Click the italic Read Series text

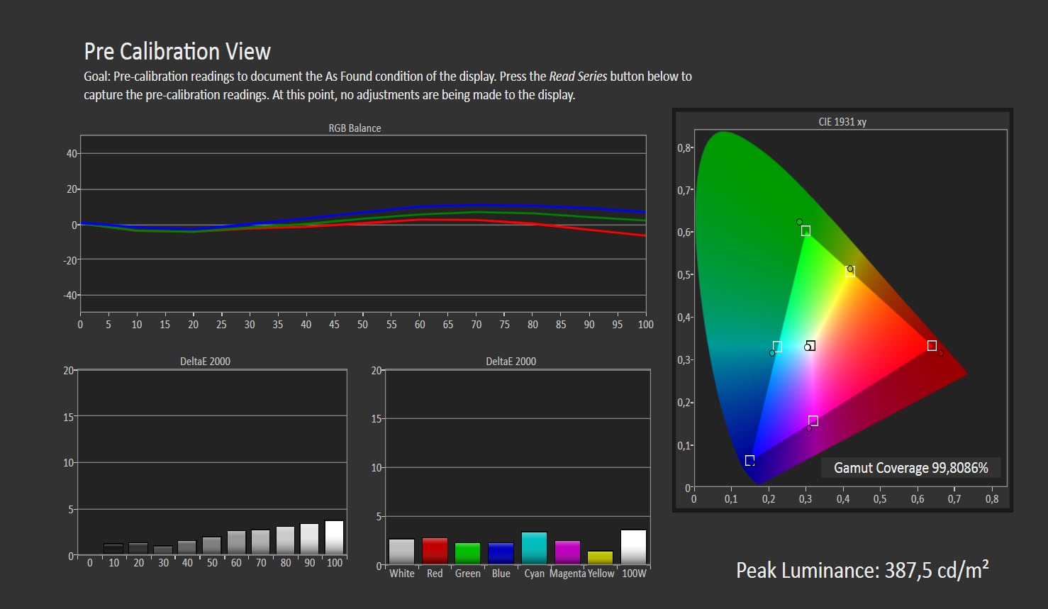click(x=578, y=77)
